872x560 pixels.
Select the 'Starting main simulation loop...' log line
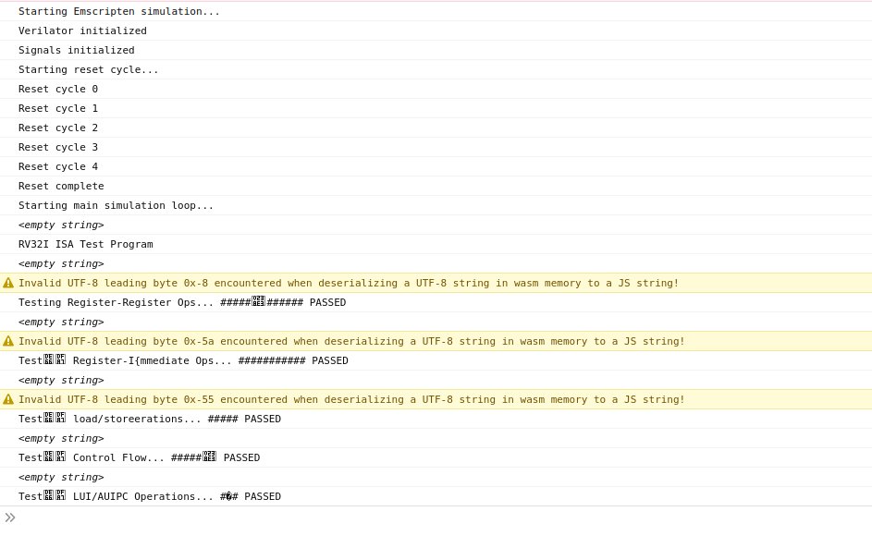tap(116, 205)
